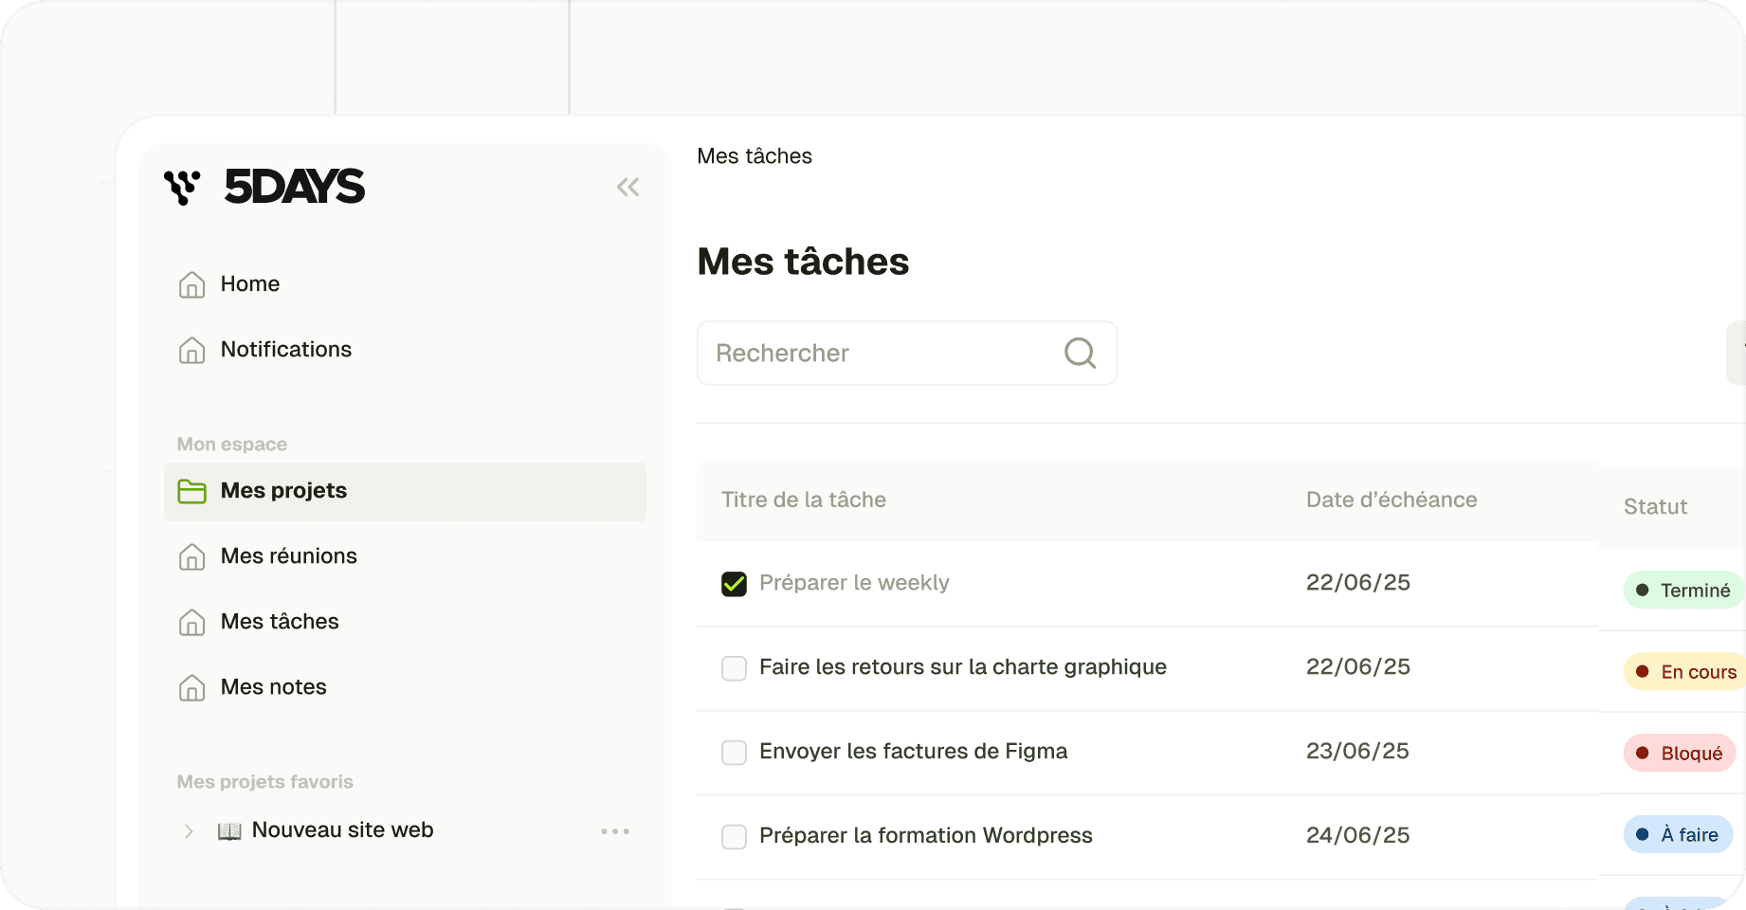The image size is (1746, 910).
Task: Click the Mes réunions icon
Action: 191,556
